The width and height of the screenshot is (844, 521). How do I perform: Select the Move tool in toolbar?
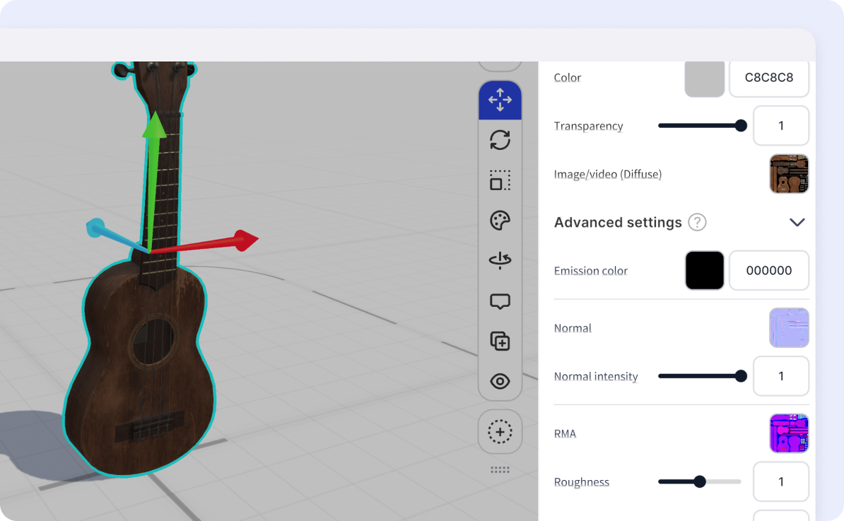[x=500, y=100]
